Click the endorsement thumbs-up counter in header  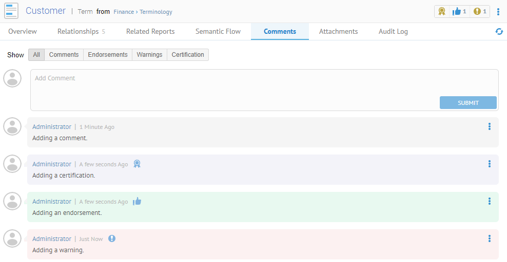(459, 11)
